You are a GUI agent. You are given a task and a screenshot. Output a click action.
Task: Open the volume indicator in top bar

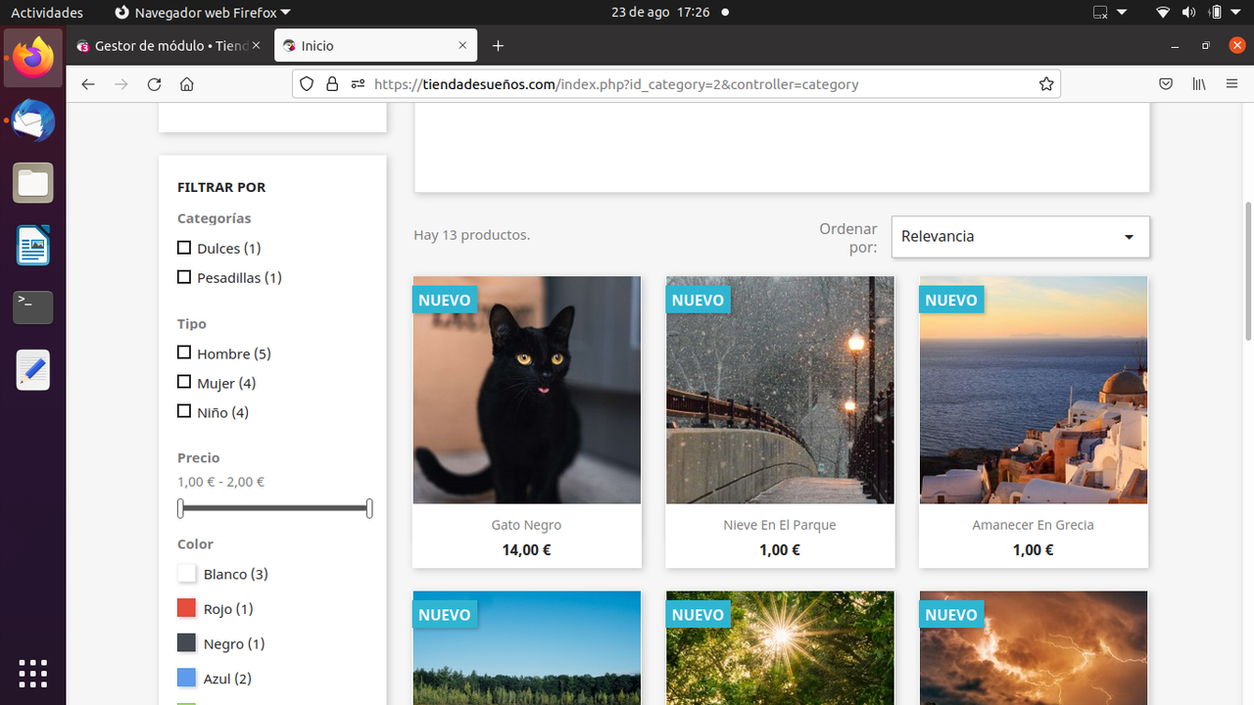tap(1188, 13)
